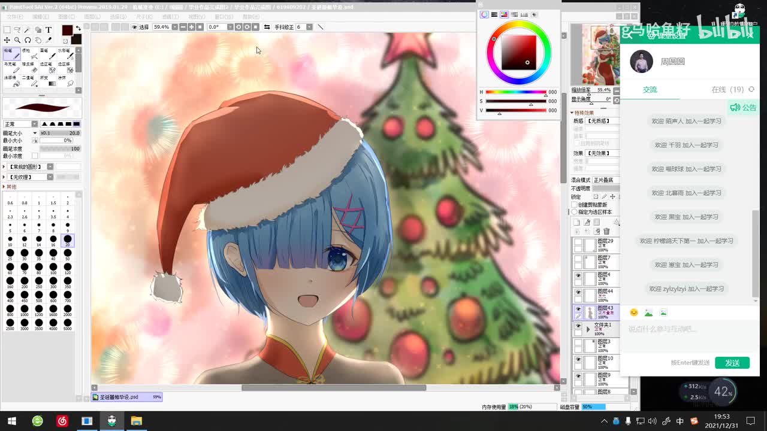Delete layer with the trash icon
Viewport: 767px width, 431px height.
(x=606, y=232)
